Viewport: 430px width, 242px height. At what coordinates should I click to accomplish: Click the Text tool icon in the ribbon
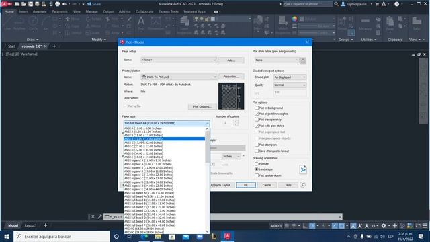tap(141, 22)
